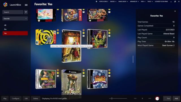Click the 'Steel Gunner 2' most played value

pyautogui.click(x=168, y=45)
